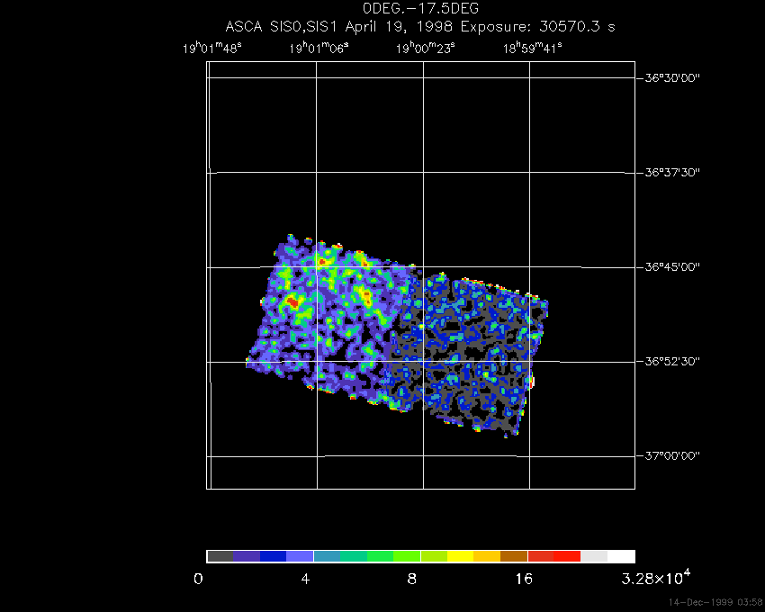The height and width of the screenshot is (612, 765).
Task: Pick the brown colorbar swatch
Action: click(514, 556)
